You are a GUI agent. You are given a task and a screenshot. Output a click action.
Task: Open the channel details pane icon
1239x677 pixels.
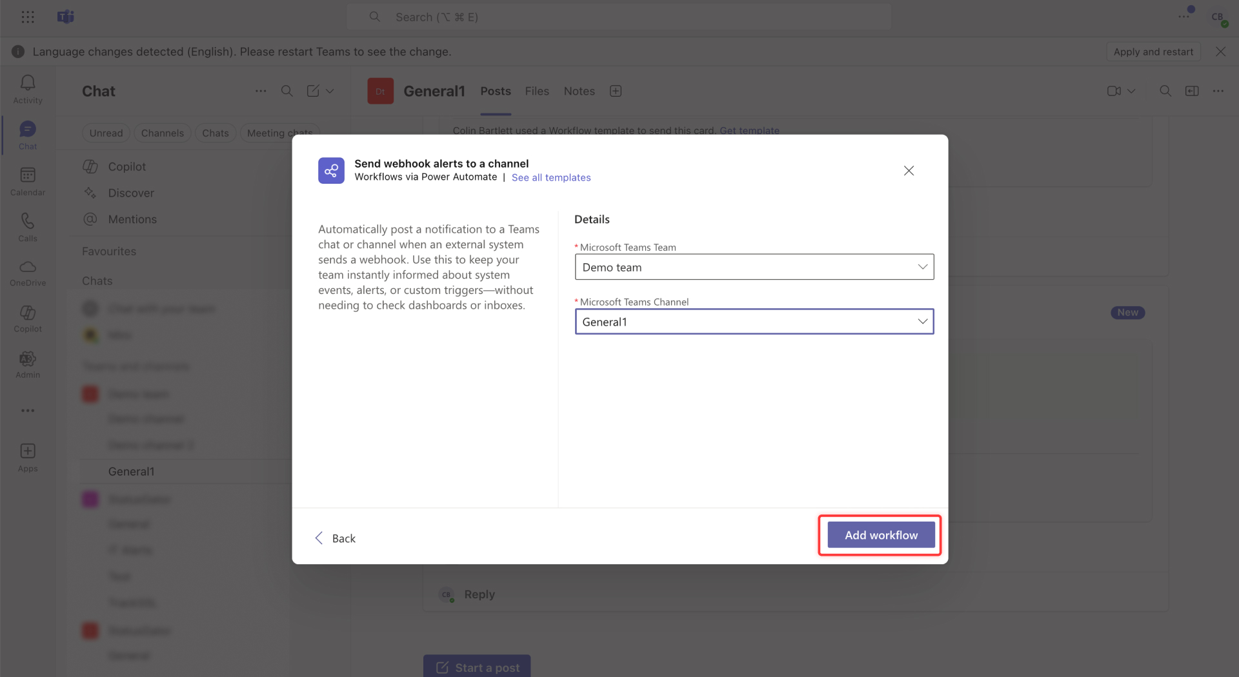(1192, 91)
